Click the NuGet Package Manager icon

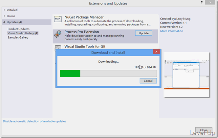point(58,19)
